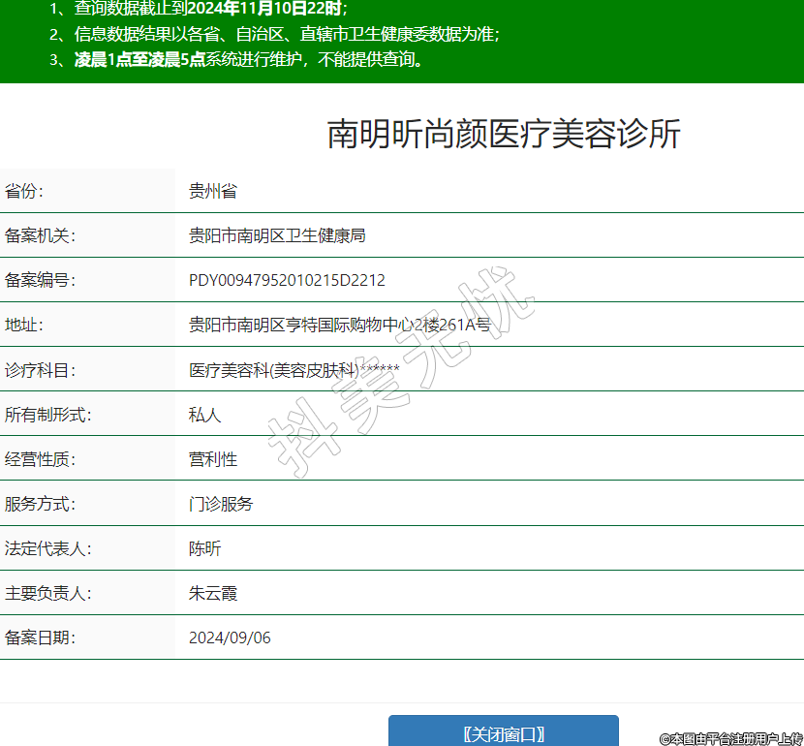804x746 pixels.
Task: Click the 备案编号 field label
Action: click(x=40, y=280)
